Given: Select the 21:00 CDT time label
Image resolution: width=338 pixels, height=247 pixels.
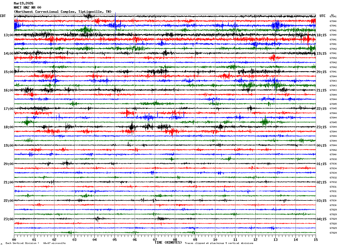Looking at the screenshot, I should tap(9, 182).
